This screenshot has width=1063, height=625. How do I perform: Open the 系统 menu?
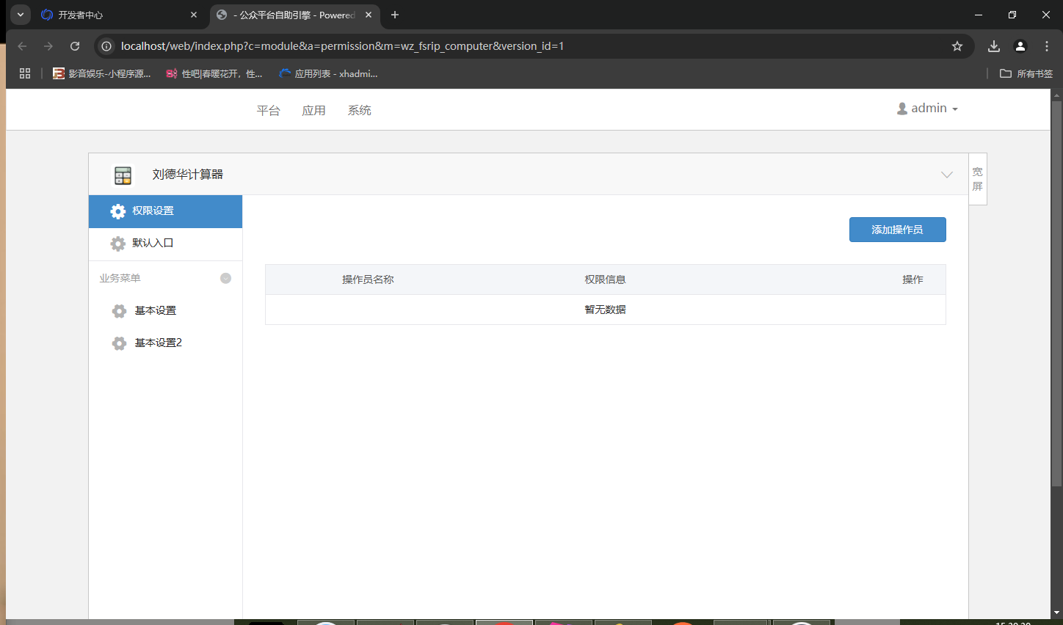pyautogui.click(x=359, y=111)
